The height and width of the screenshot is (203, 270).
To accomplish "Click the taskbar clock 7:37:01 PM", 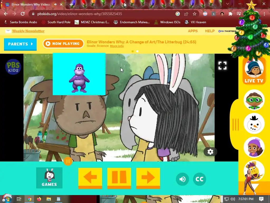I will [x=246, y=199].
